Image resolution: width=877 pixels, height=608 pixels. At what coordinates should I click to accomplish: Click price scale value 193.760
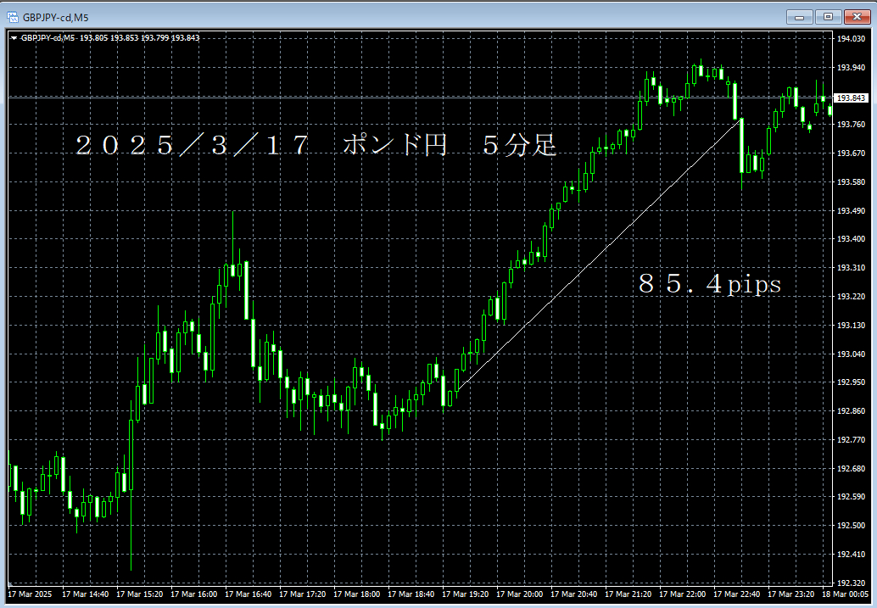pos(851,124)
